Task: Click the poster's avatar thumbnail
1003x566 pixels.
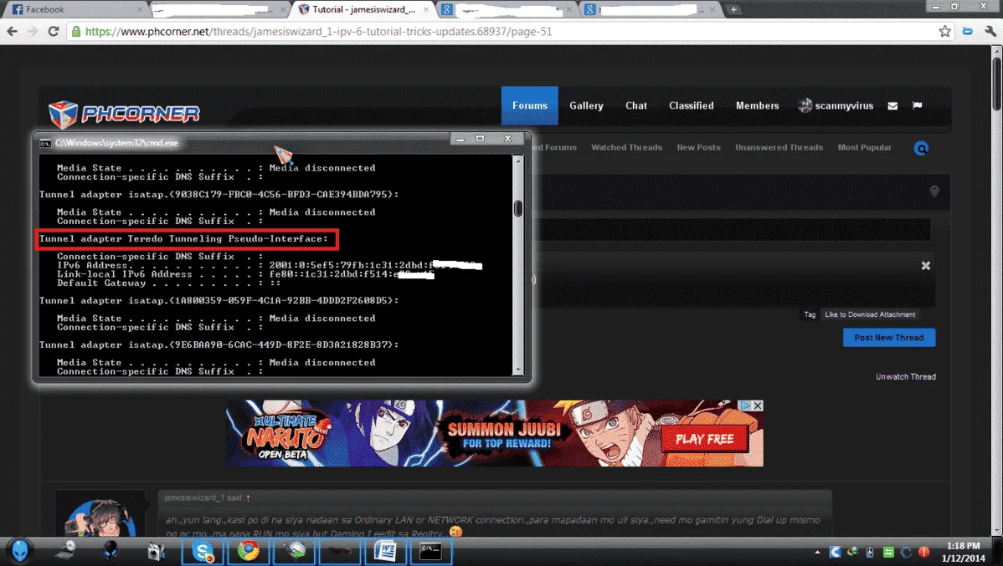Action: [x=100, y=515]
